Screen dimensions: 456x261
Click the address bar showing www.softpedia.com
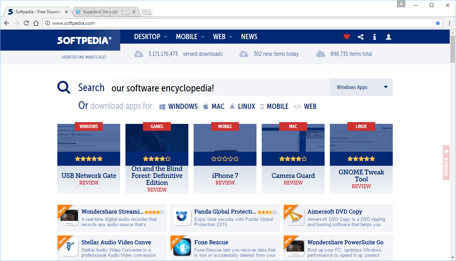tap(243, 23)
